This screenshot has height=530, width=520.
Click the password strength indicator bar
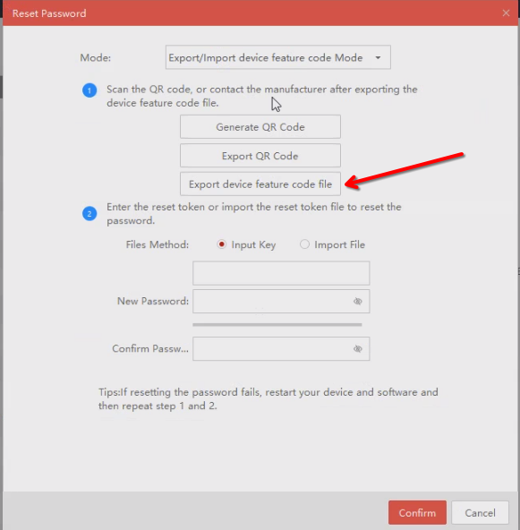(277, 325)
